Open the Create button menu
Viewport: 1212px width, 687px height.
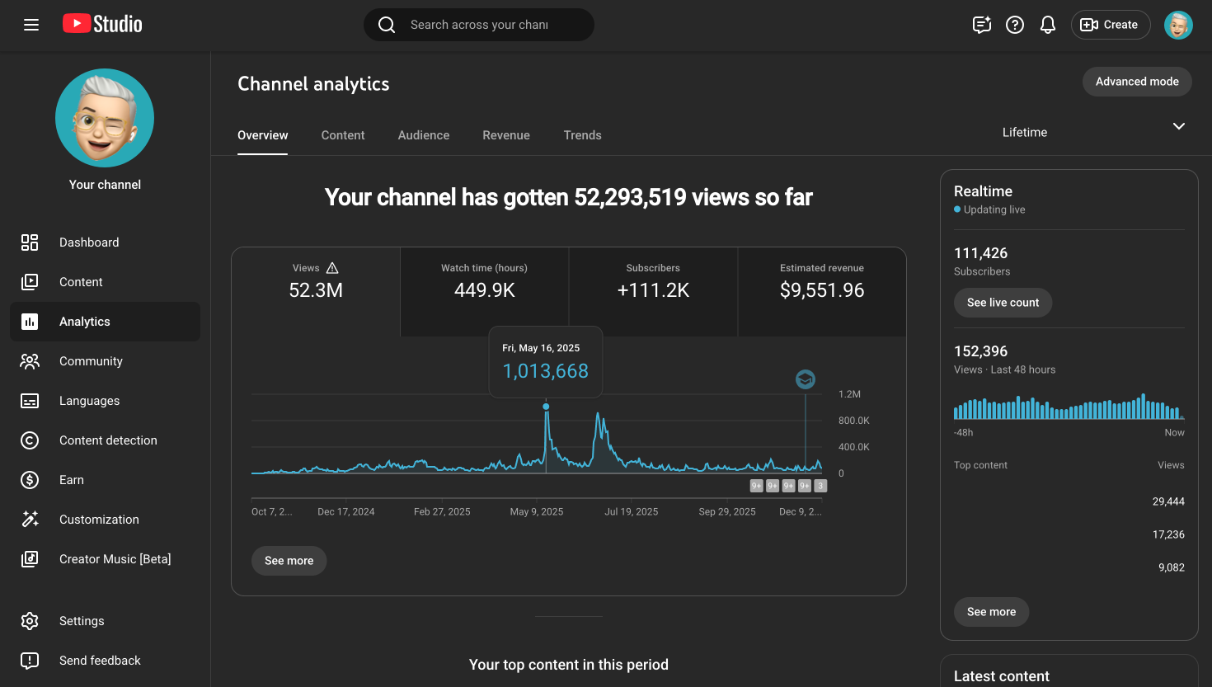pos(1110,25)
